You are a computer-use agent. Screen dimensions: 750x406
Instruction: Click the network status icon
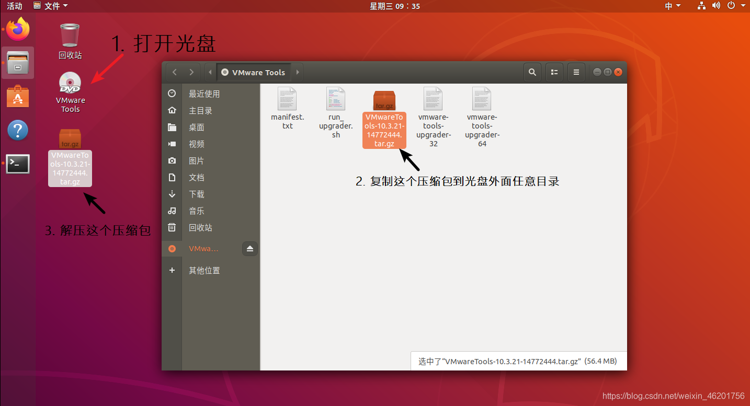tap(702, 6)
